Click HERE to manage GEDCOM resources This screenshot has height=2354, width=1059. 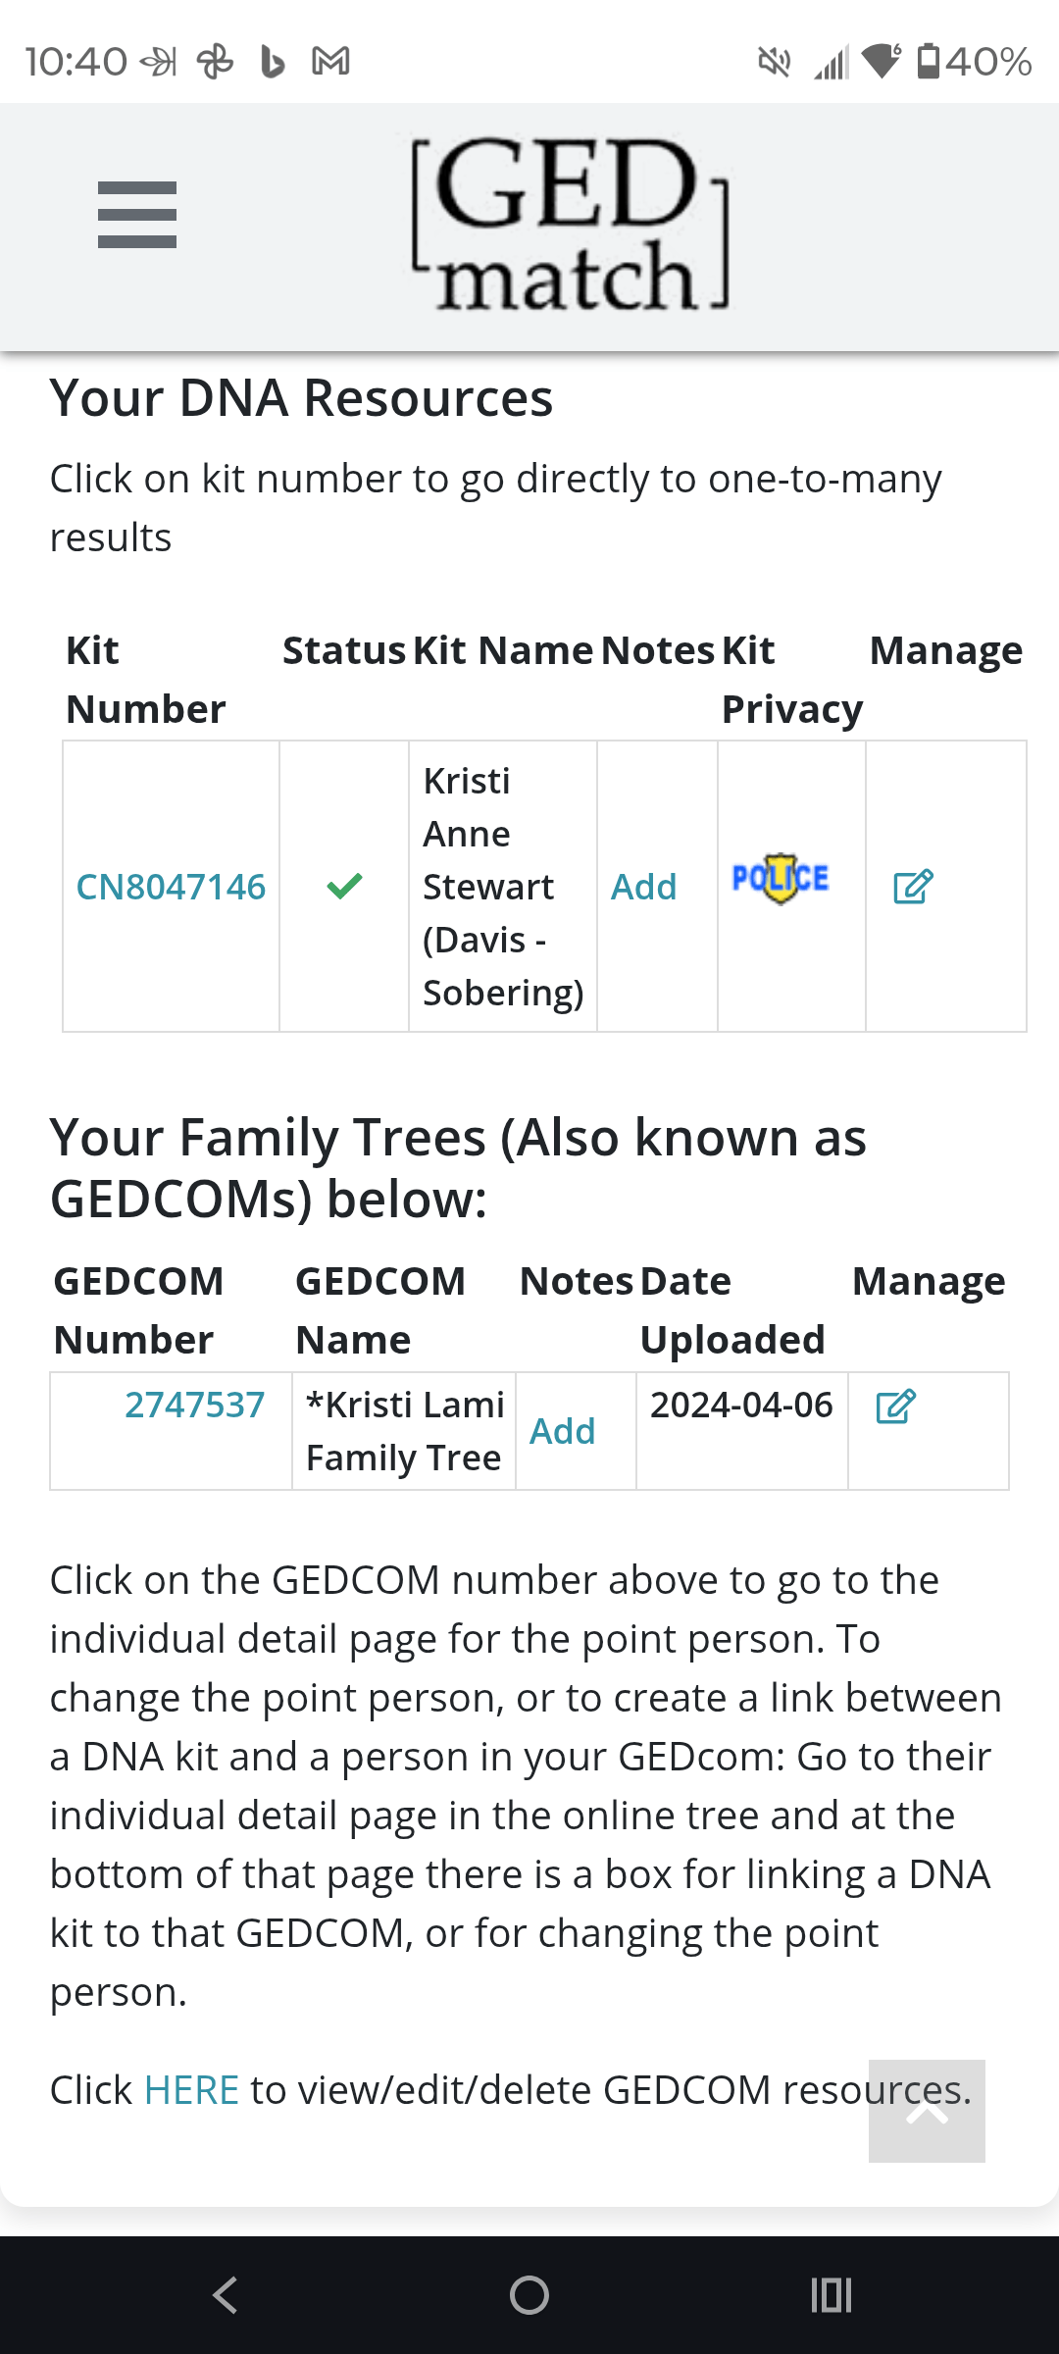[191, 2090]
